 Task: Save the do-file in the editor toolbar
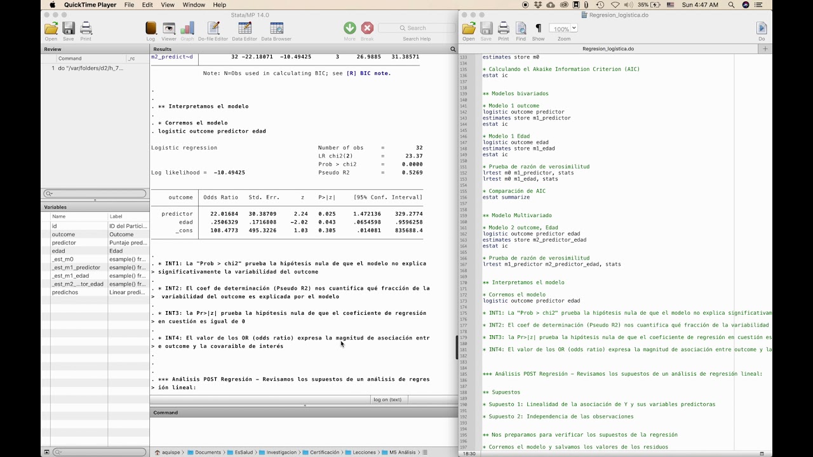(x=486, y=28)
